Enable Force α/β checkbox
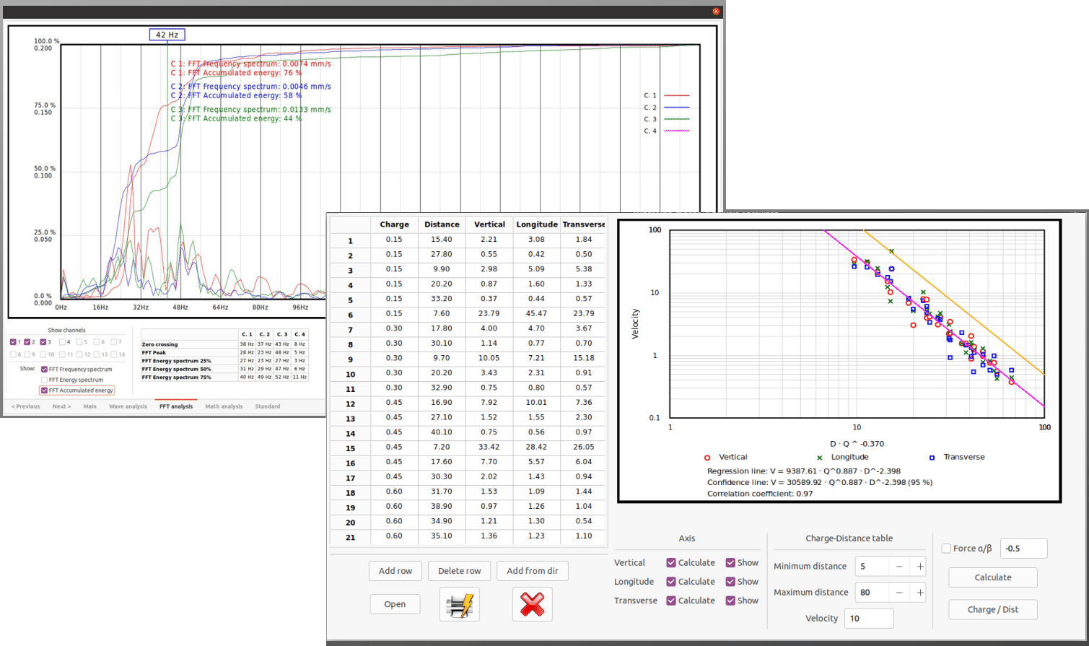Screen dimensions: 1089x646 946,549
